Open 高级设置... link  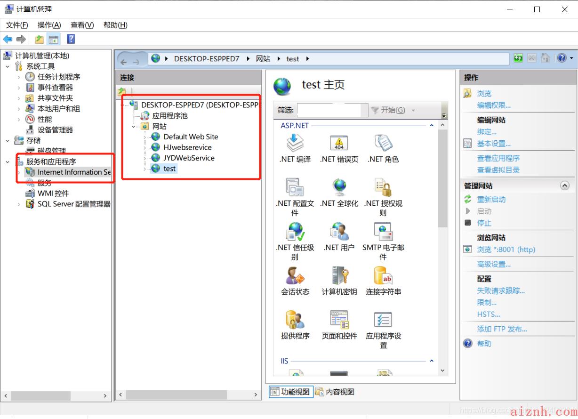(x=494, y=264)
